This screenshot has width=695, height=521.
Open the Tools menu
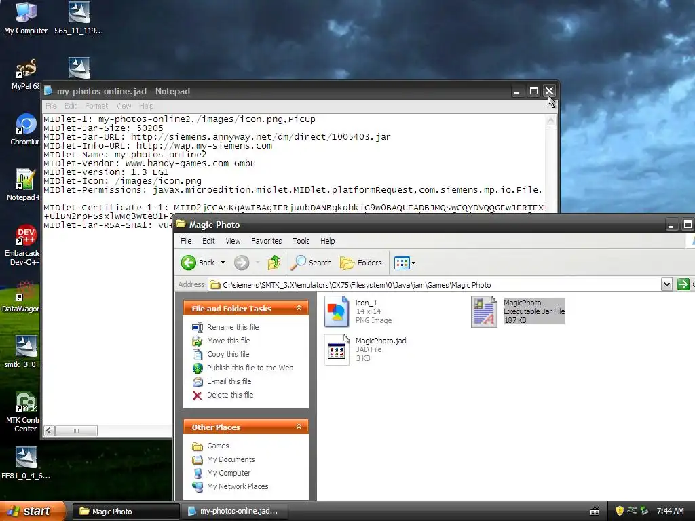tap(301, 241)
